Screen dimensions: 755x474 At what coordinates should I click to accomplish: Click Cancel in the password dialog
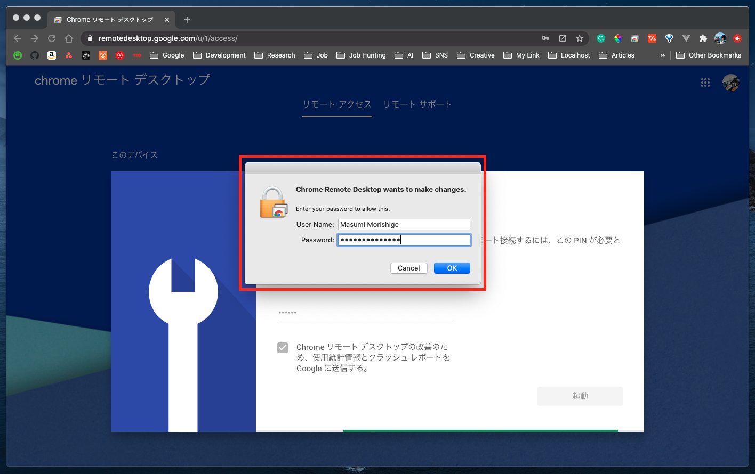[409, 268]
